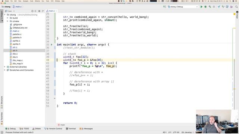The image size is (239, 134).
Task: Select sprite.c in project tree
Action: coord(16,41)
